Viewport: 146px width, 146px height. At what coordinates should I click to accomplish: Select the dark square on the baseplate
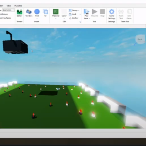48,93
